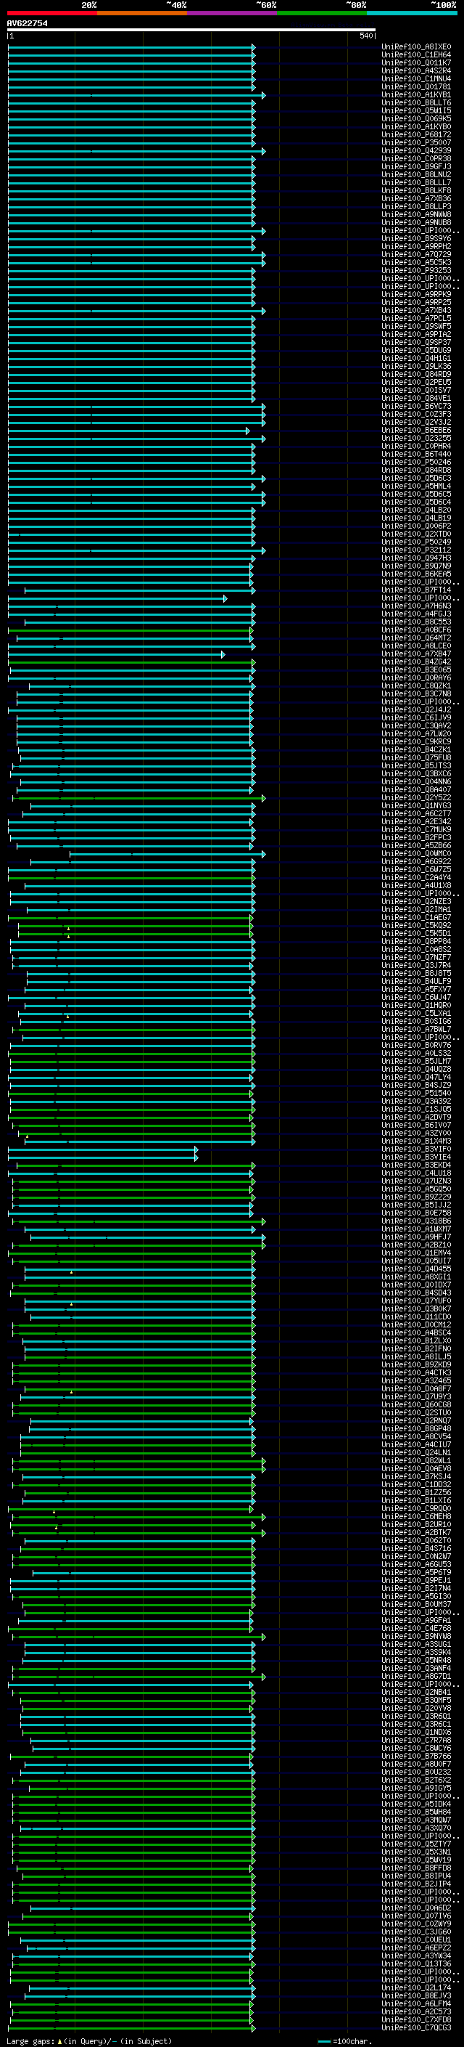
Task: Click the cyan ~100% identity legend segment
Action: [x=412, y=14]
